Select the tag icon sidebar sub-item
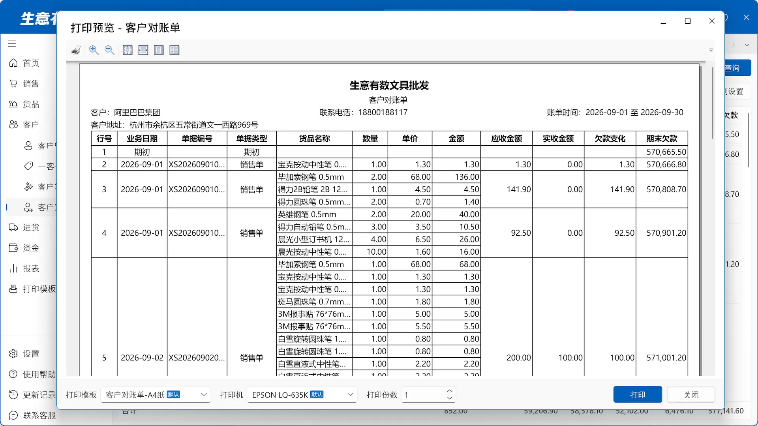Image resolution: width=758 pixels, height=426 pixels. [x=28, y=166]
